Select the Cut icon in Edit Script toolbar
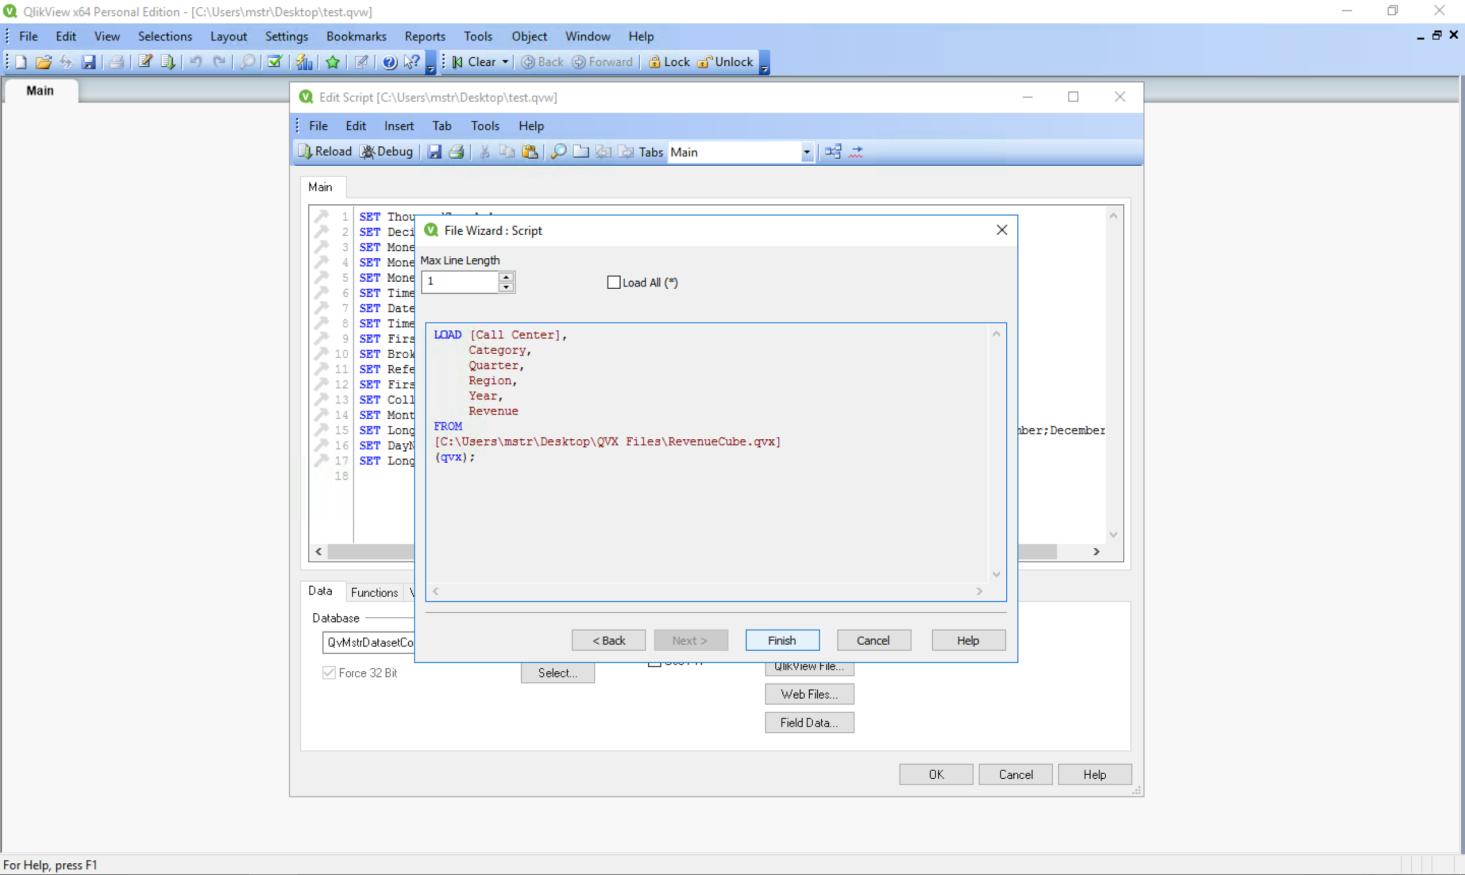This screenshot has width=1465, height=875. click(x=483, y=152)
